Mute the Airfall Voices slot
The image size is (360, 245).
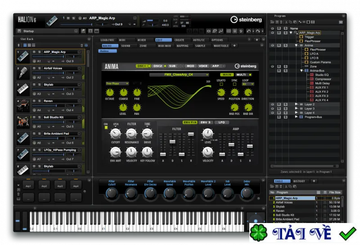click(x=34, y=68)
